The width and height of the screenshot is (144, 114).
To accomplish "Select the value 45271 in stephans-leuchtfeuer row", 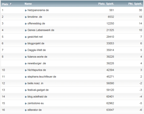I will 110,77.
